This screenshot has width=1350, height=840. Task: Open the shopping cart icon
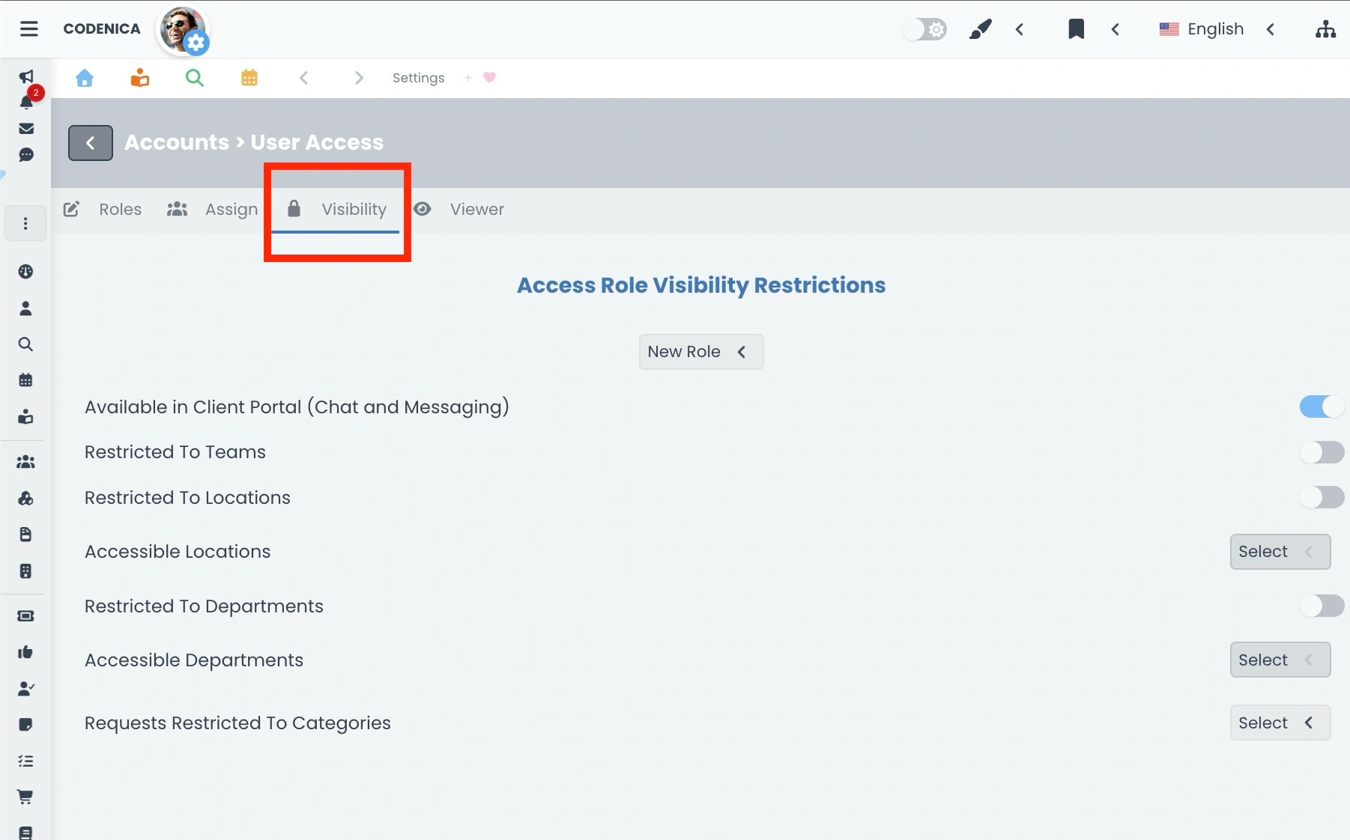pos(25,797)
